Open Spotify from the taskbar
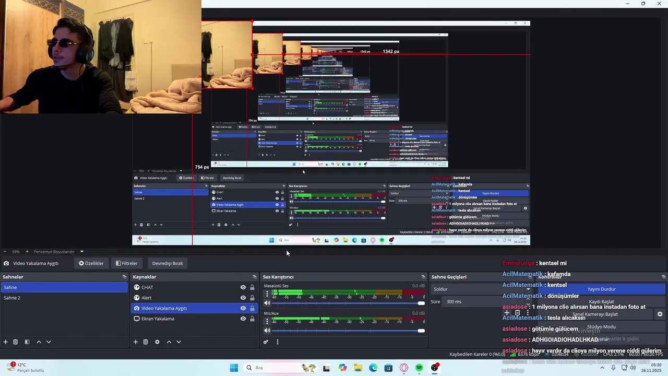 [419, 368]
